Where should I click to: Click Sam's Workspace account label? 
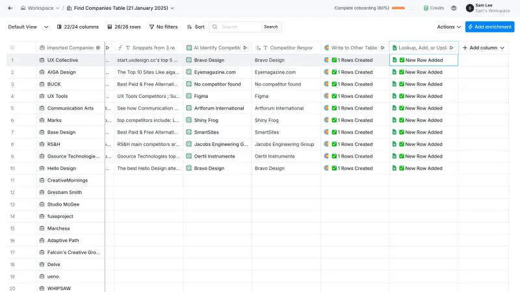click(493, 11)
